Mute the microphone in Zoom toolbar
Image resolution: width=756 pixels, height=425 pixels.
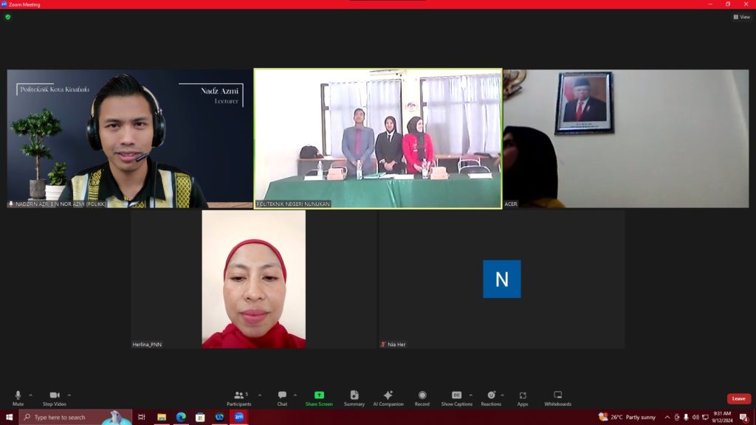tap(18, 396)
